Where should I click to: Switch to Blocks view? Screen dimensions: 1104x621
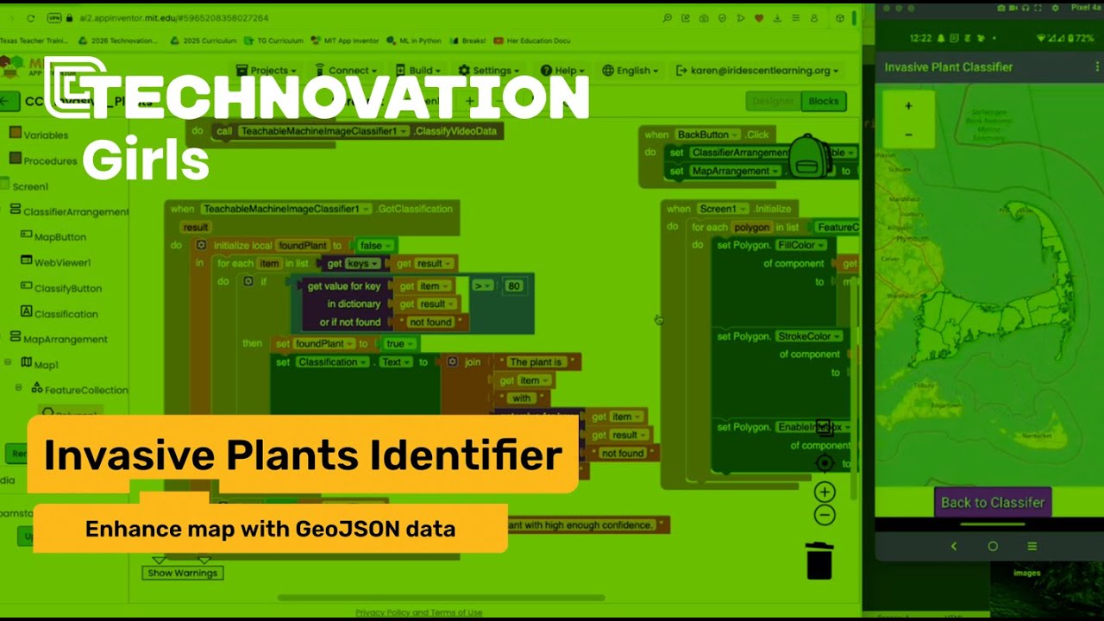tap(823, 101)
